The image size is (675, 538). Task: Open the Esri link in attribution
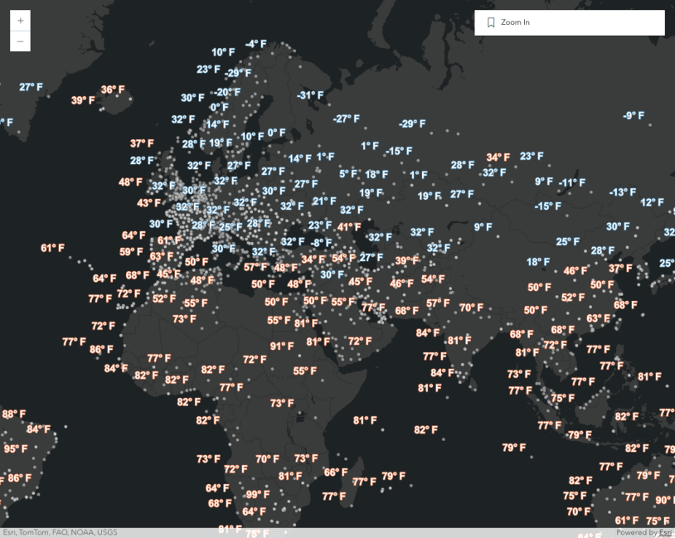(665, 532)
